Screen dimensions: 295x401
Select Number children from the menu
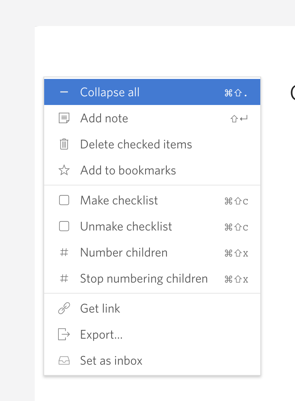[123, 252]
